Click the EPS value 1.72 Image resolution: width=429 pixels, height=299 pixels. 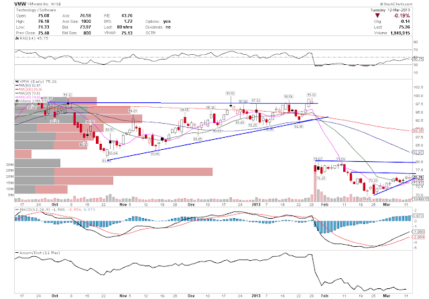click(x=128, y=21)
